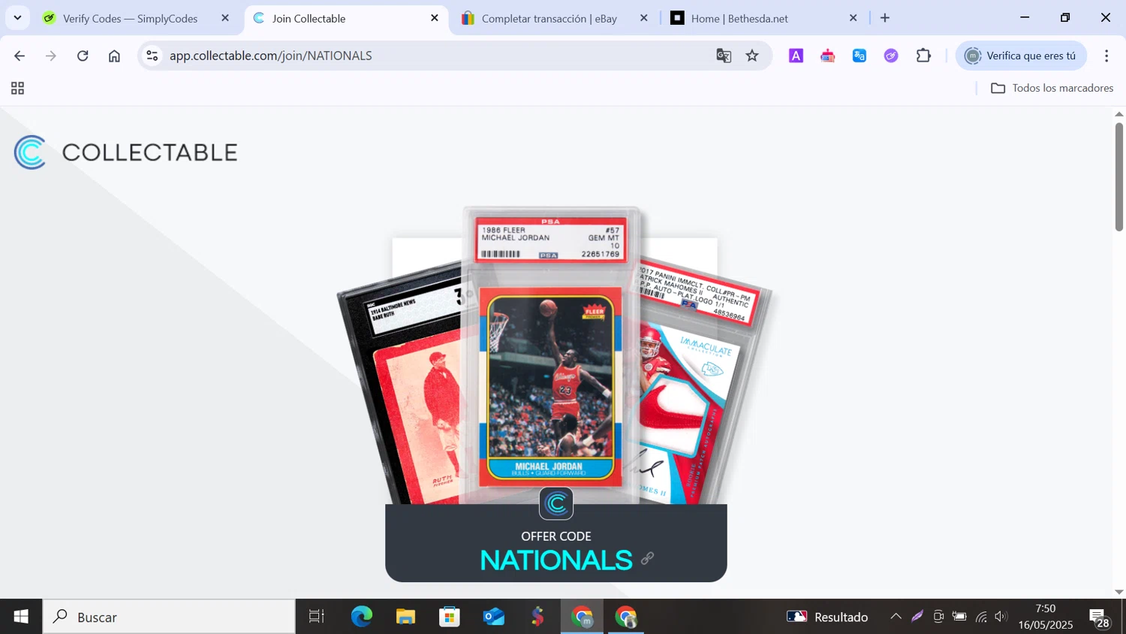Open the tab search dropdown arrow
Image resolution: width=1126 pixels, height=634 pixels.
tap(17, 17)
